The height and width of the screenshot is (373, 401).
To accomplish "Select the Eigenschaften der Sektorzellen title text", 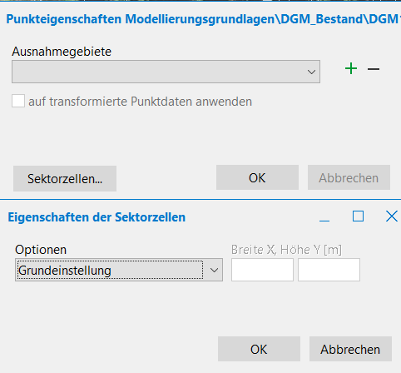I will pyautogui.click(x=97, y=217).
